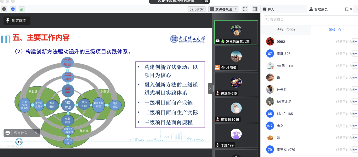Screen dimensions: 358x157
Task: Enter full screen mode
Action: coord(245,9)
